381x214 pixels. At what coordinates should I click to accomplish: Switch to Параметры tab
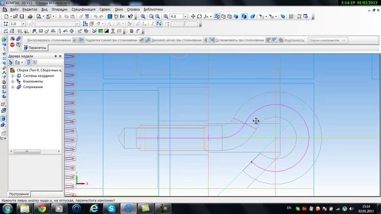click(35, 48)
